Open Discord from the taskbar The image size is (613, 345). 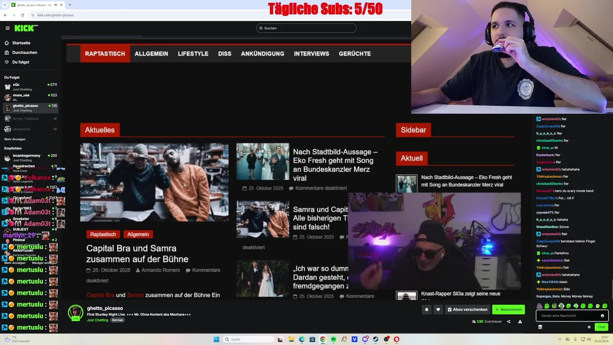pos(365,339)
